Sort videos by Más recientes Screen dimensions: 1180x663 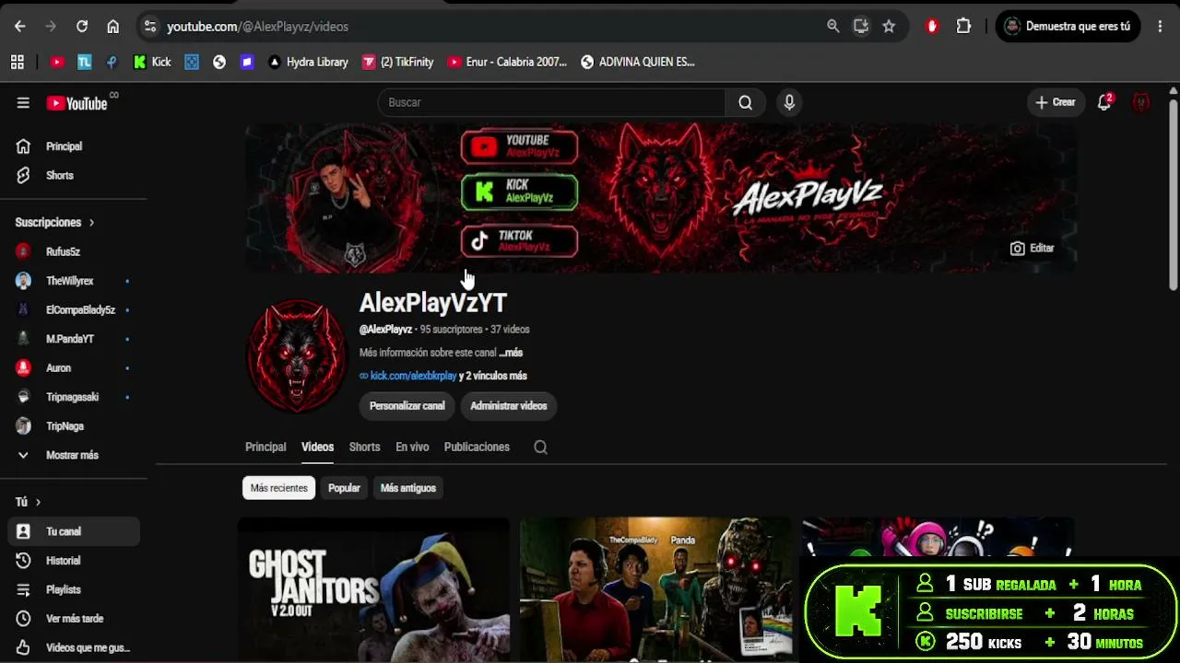pos(278,488)
